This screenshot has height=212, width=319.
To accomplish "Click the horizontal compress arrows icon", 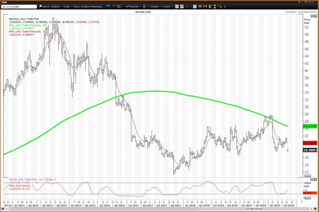I will point(205,6).
